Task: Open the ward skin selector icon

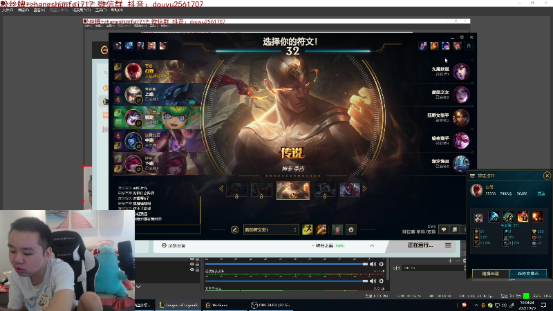Action: [x=337, y=230]
